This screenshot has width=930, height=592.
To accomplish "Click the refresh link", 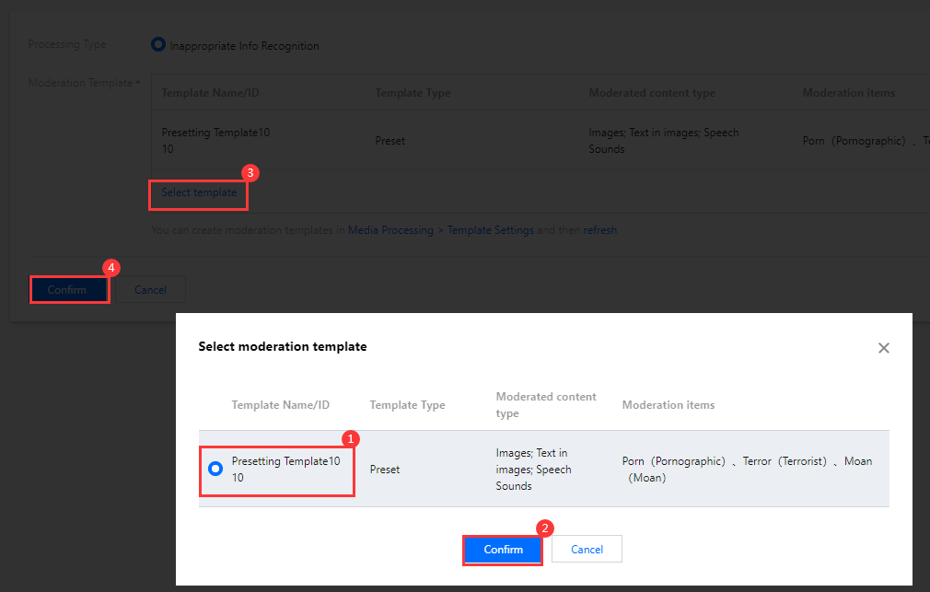I will coord(600,230).
